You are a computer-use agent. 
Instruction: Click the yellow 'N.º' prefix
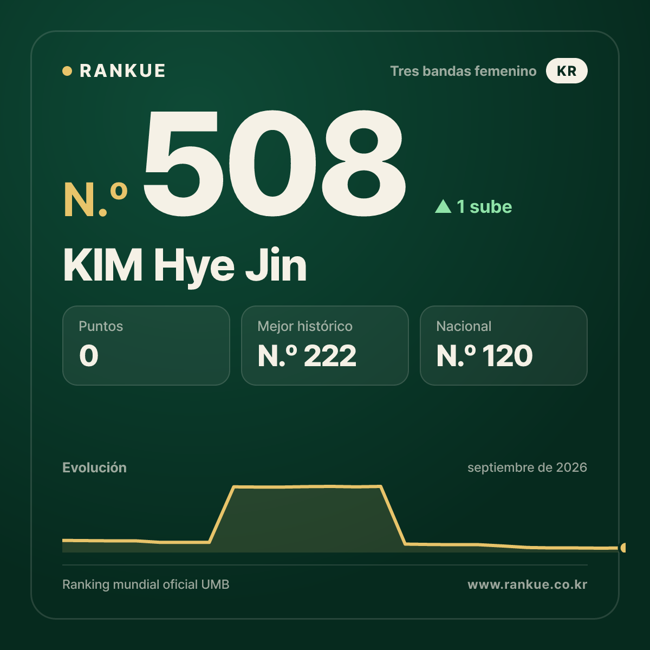(96, 200)
